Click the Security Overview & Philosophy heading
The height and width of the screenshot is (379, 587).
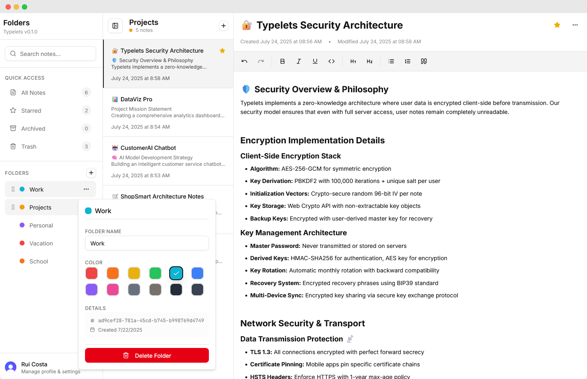(321, 89)
